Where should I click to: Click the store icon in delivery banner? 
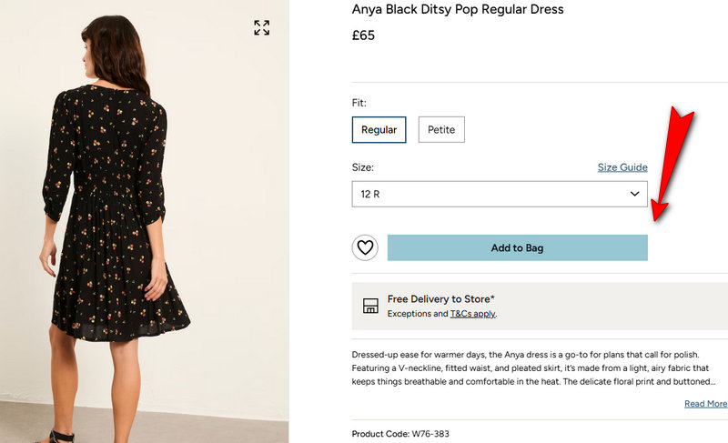[370, 306]
